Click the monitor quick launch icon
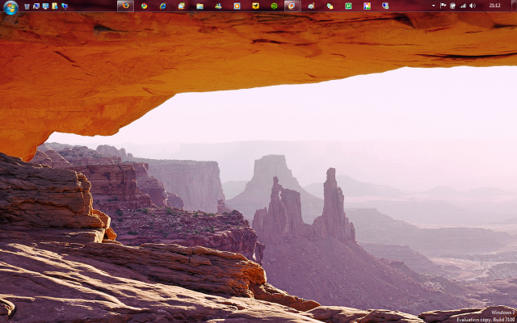 [45, 6]
